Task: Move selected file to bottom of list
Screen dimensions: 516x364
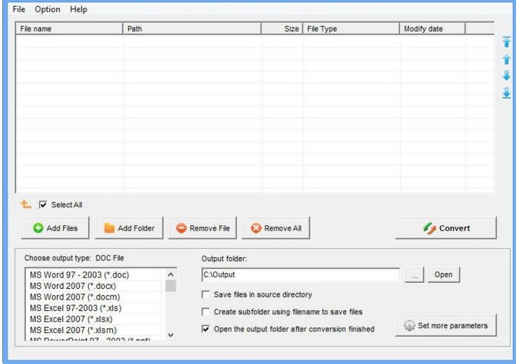Action: point(506,93)
